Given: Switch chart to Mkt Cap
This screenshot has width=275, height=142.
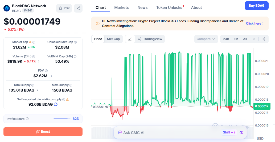Looking at the screenshot, I should 113,39.
